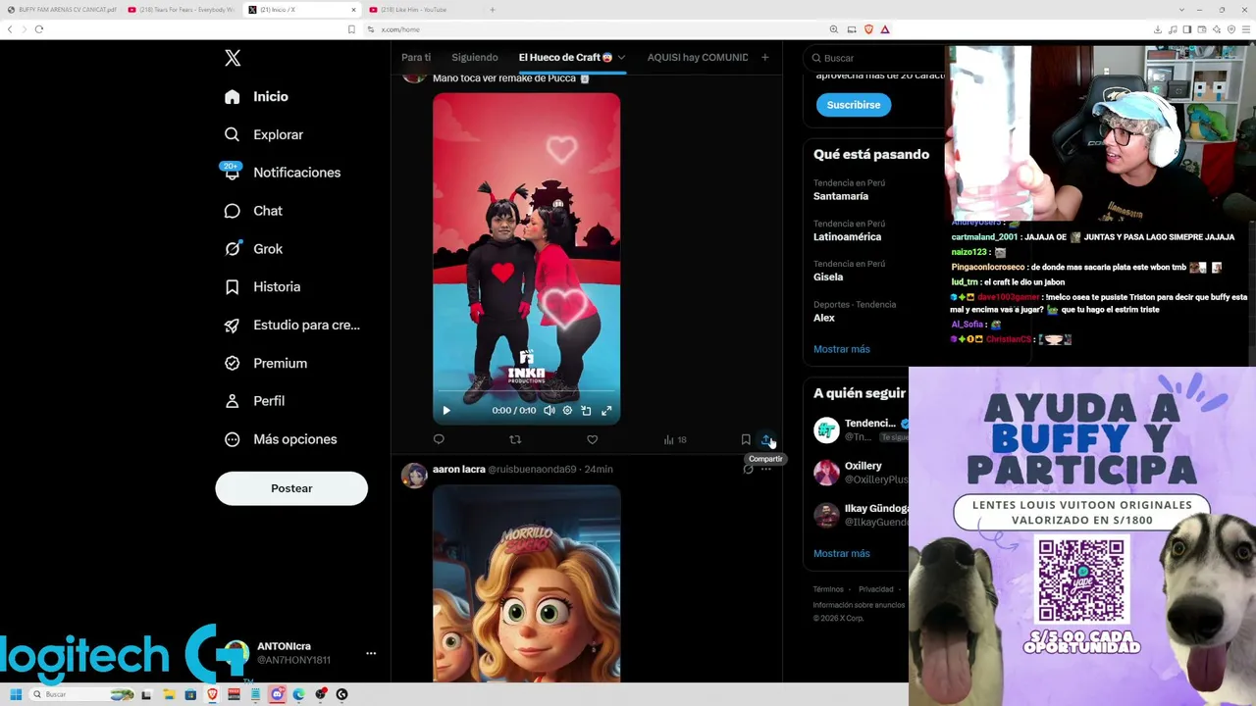Open Notificaciones in the sidebar

coord(282,173)
